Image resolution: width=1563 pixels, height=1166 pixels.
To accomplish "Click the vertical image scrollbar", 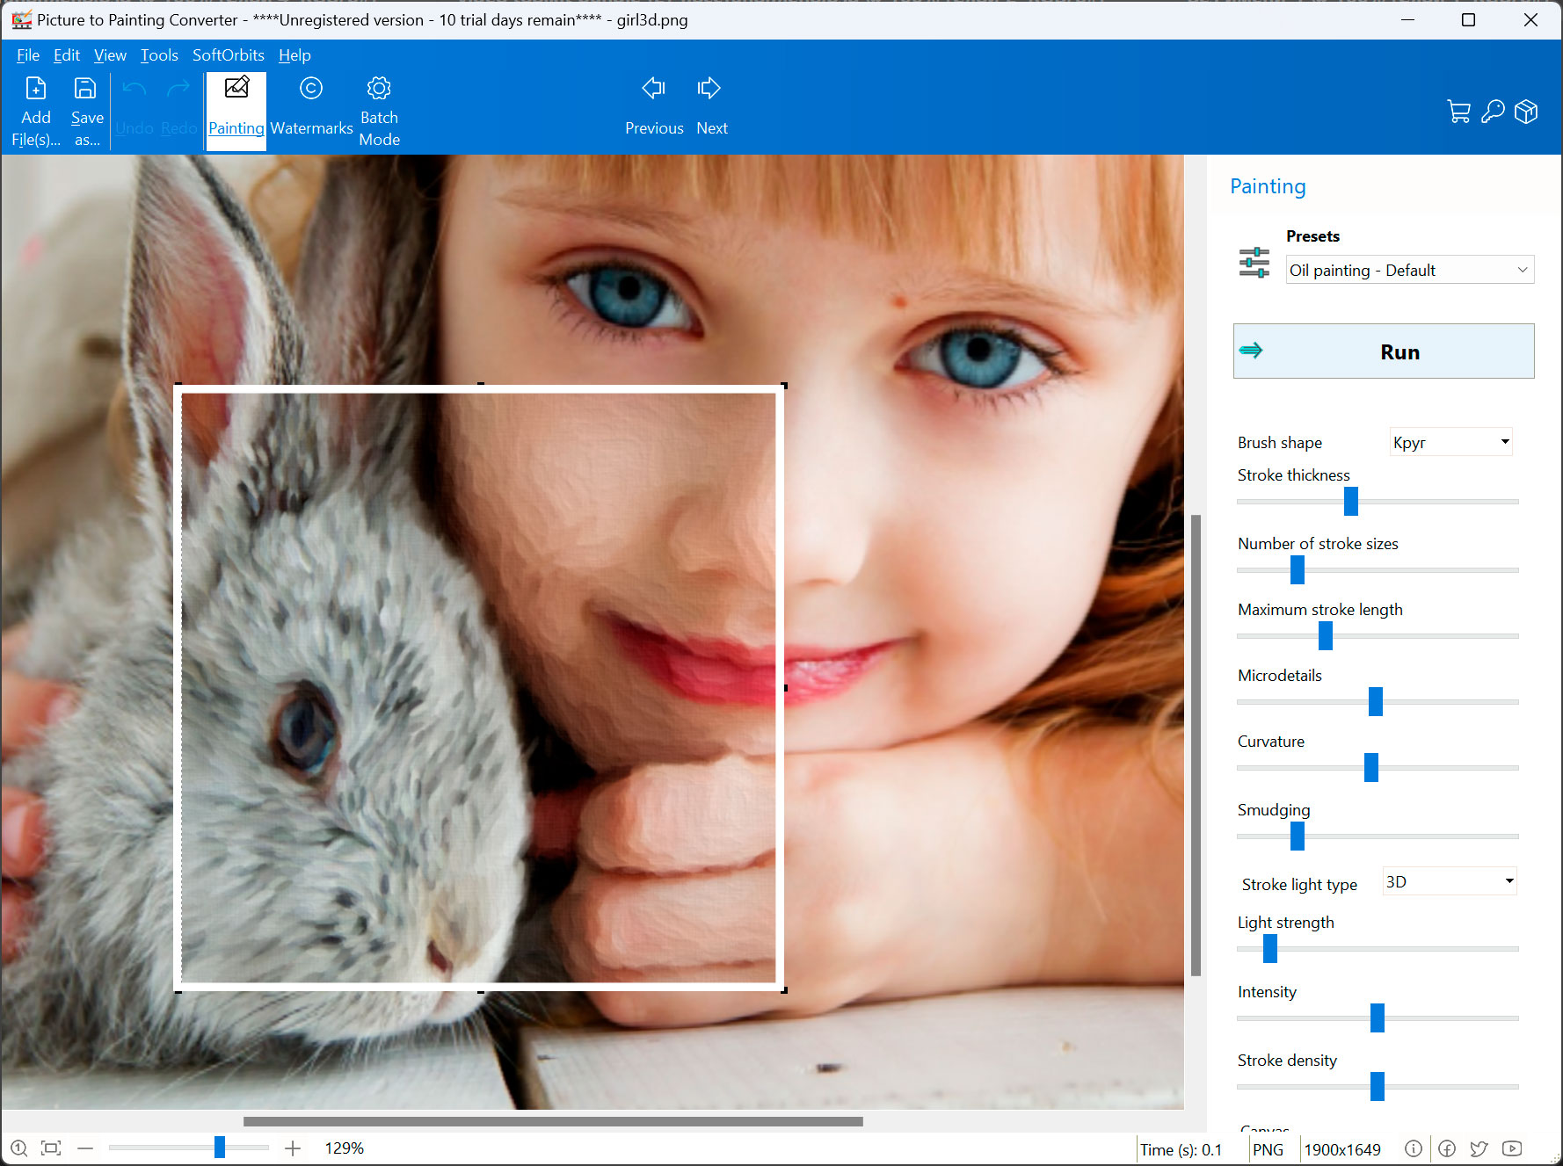I will pos(1196,745).
